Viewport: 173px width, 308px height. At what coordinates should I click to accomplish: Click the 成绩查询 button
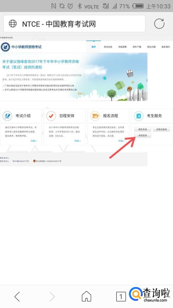pos(143,136)
